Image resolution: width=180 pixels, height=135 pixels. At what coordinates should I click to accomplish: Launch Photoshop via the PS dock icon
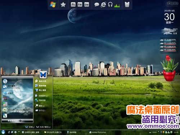(x=73, y=5)
